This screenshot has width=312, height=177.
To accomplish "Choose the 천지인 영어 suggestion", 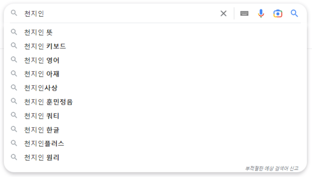I will [x=155, y=60].
